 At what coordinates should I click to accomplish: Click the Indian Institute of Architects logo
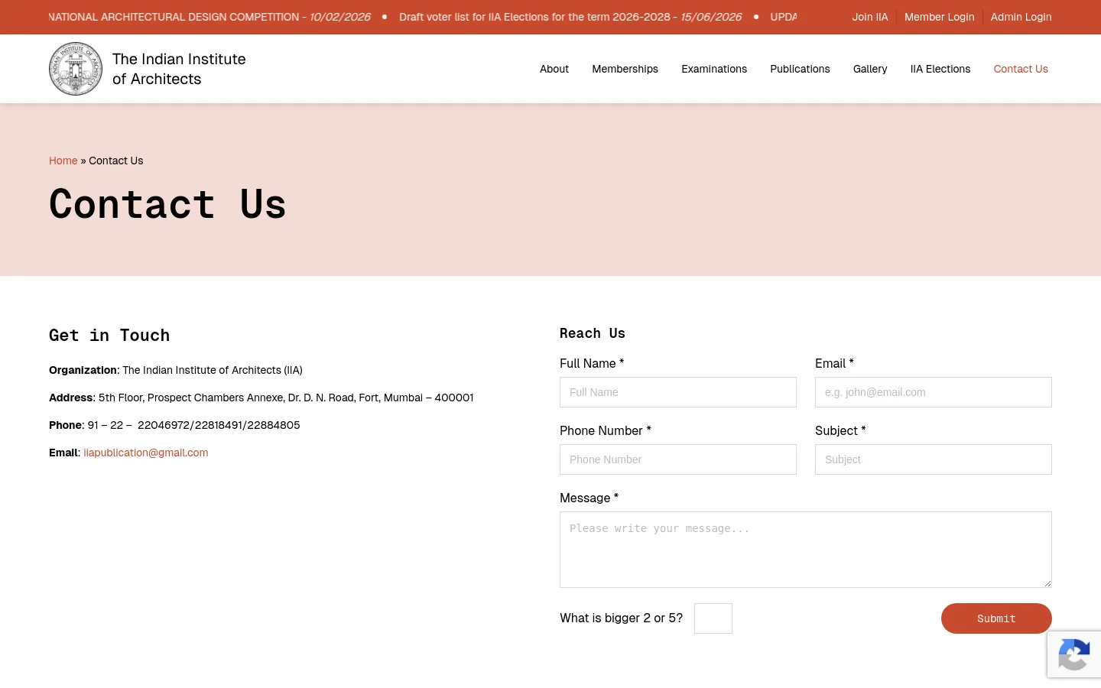[76, 69]
